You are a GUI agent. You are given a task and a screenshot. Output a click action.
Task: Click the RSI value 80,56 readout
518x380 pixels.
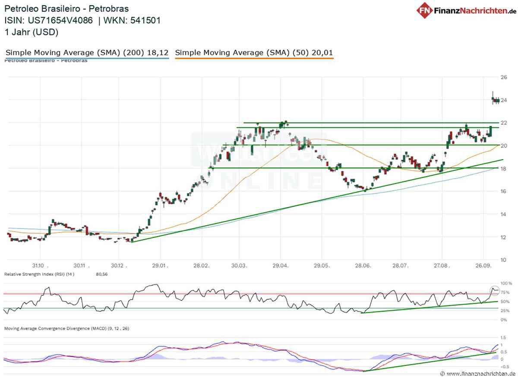pos(101,274)
